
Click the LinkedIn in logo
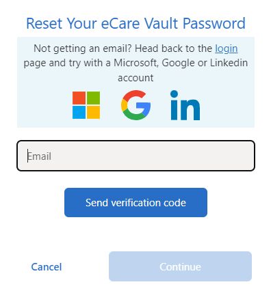[x=185, y=105]
